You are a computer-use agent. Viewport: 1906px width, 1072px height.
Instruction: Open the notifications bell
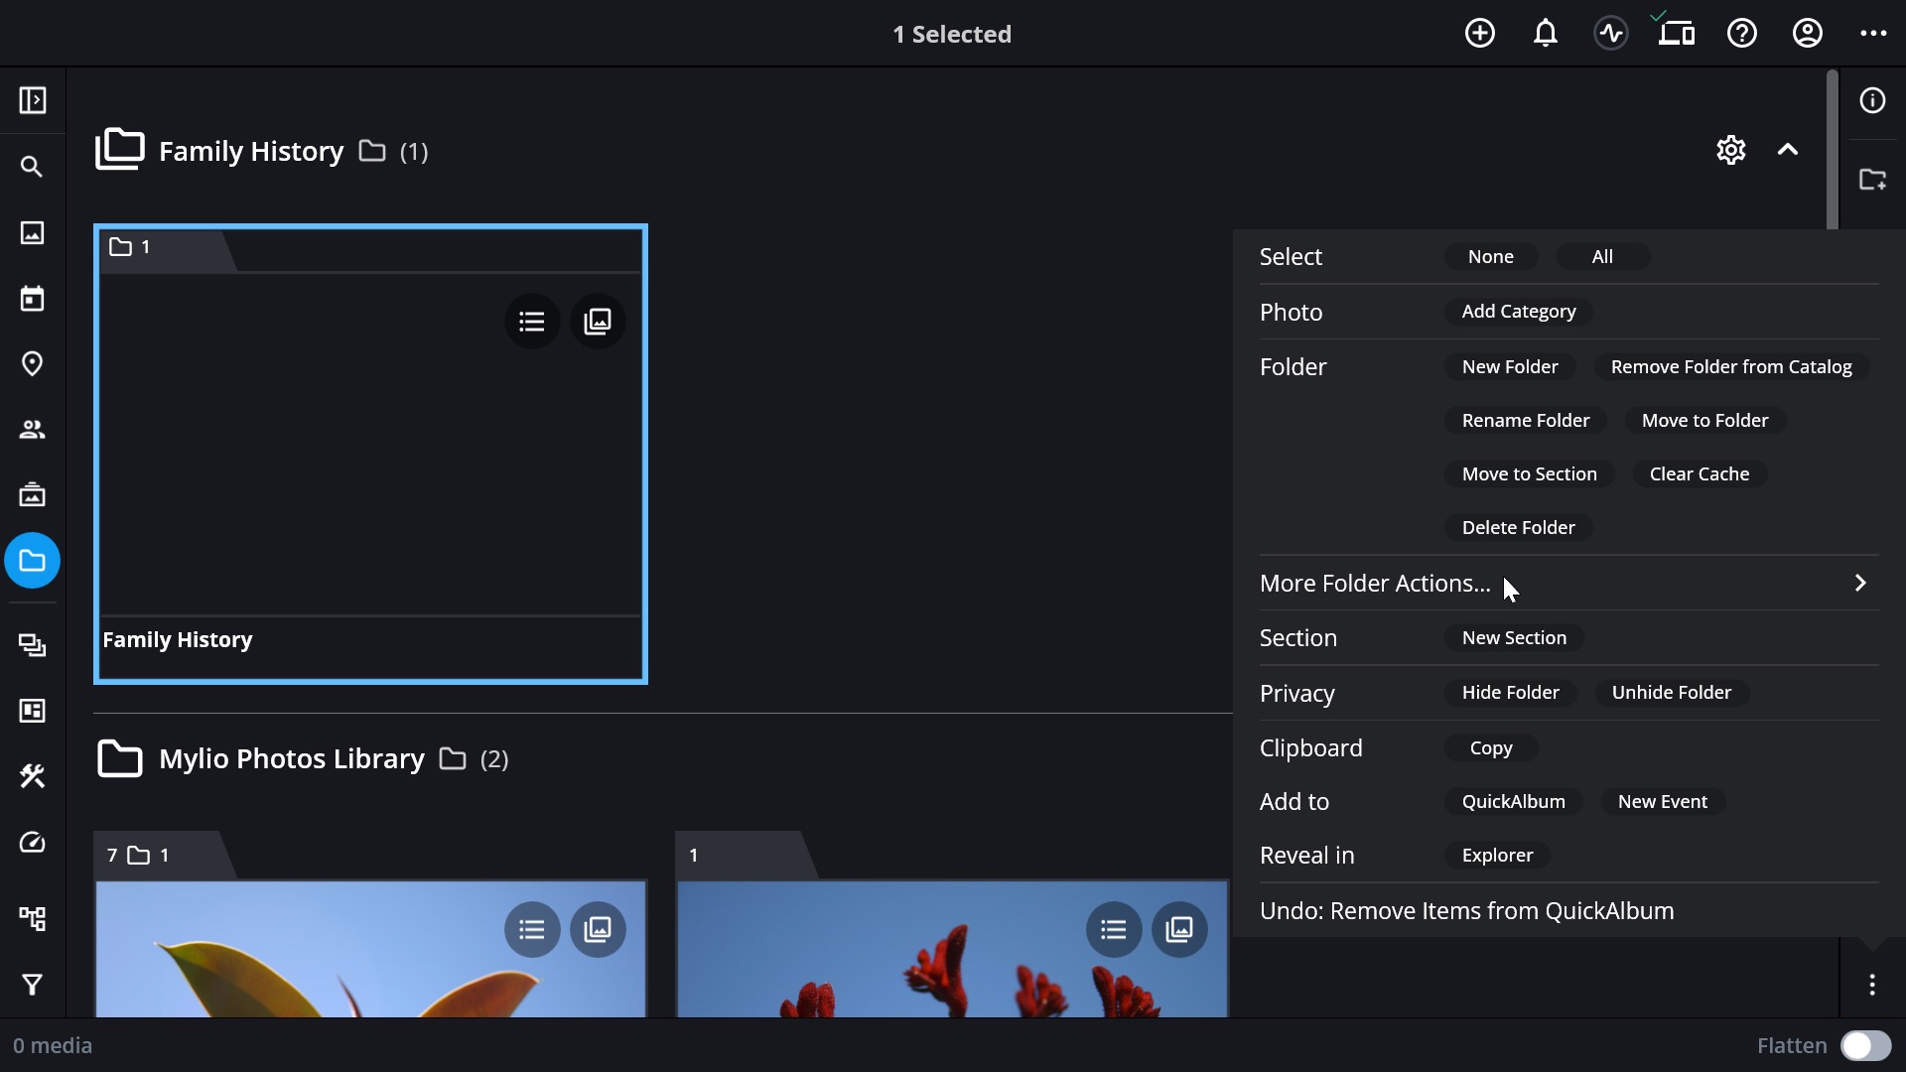[1546, 34]
